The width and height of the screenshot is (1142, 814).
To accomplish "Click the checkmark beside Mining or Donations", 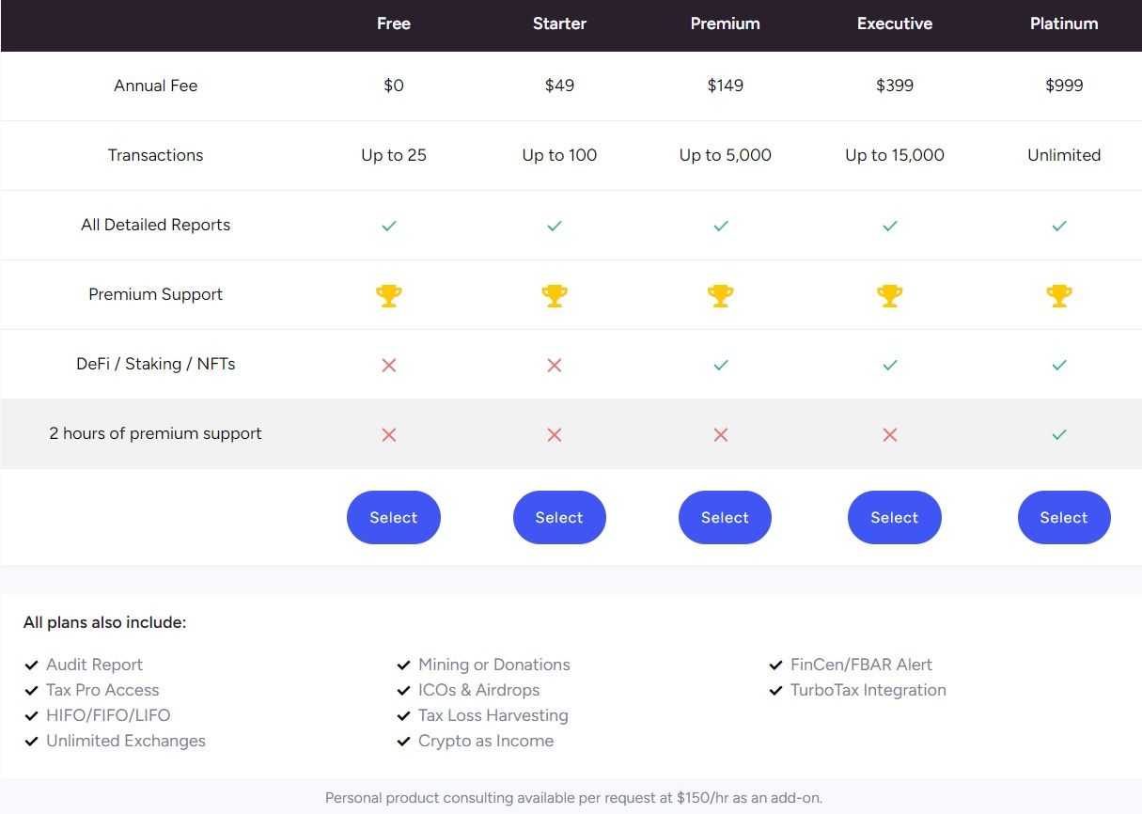I will click(404, 665).
